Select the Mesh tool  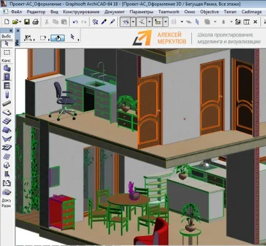[7, 192]
